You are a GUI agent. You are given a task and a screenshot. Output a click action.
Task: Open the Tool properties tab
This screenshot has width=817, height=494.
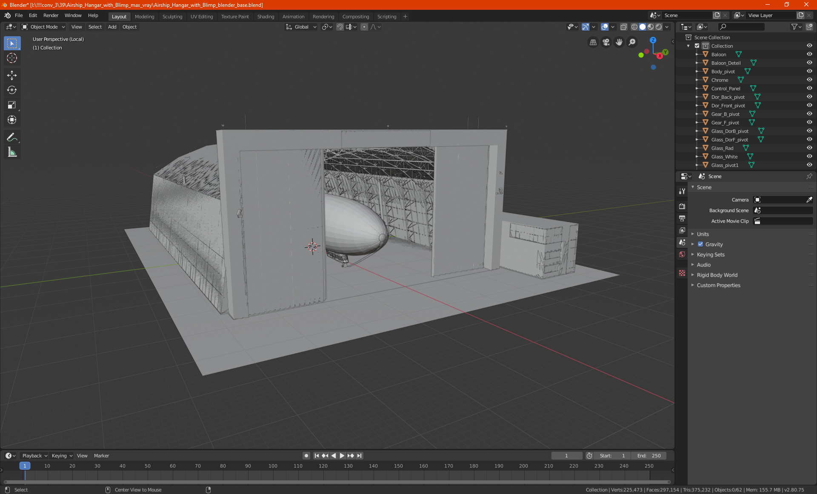(x=682, y=191)
